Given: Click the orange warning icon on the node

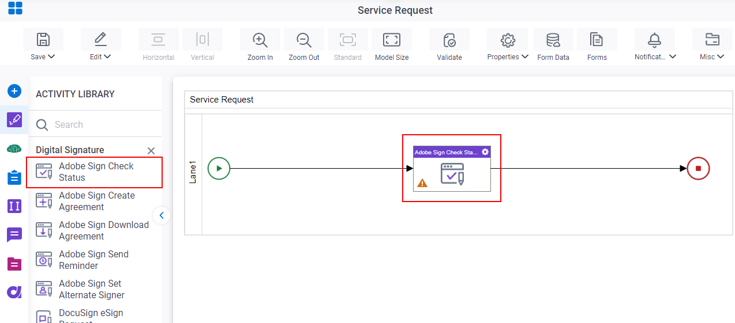Looking at the screenshot, I should pos(422,183).
